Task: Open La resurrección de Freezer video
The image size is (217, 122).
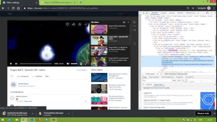Action: click(x=110, y=61)
